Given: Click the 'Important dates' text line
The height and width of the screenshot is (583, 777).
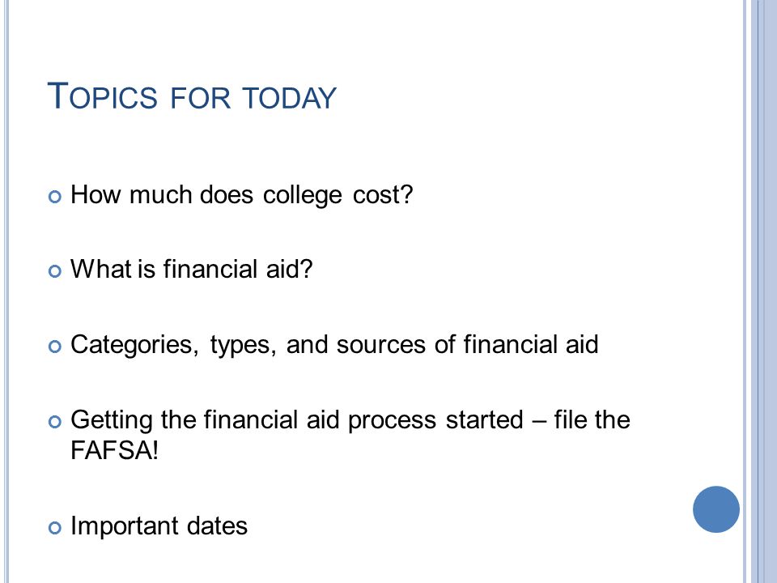Looking at the screenshot, I should point(159,526).
